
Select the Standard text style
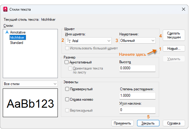(17, 43)
